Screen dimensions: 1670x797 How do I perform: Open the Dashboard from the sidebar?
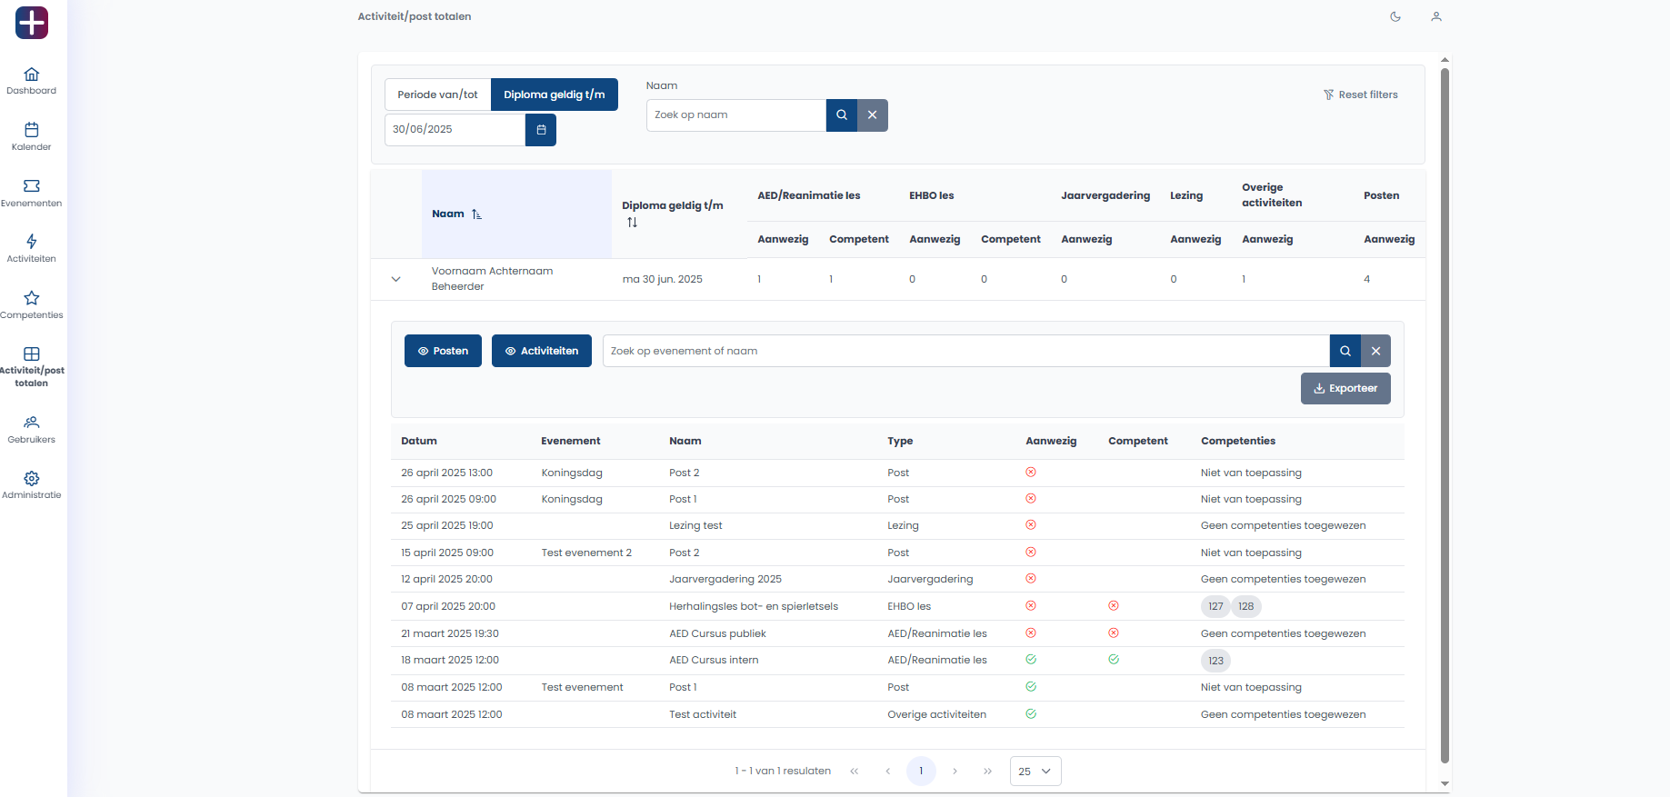[32, 81]
